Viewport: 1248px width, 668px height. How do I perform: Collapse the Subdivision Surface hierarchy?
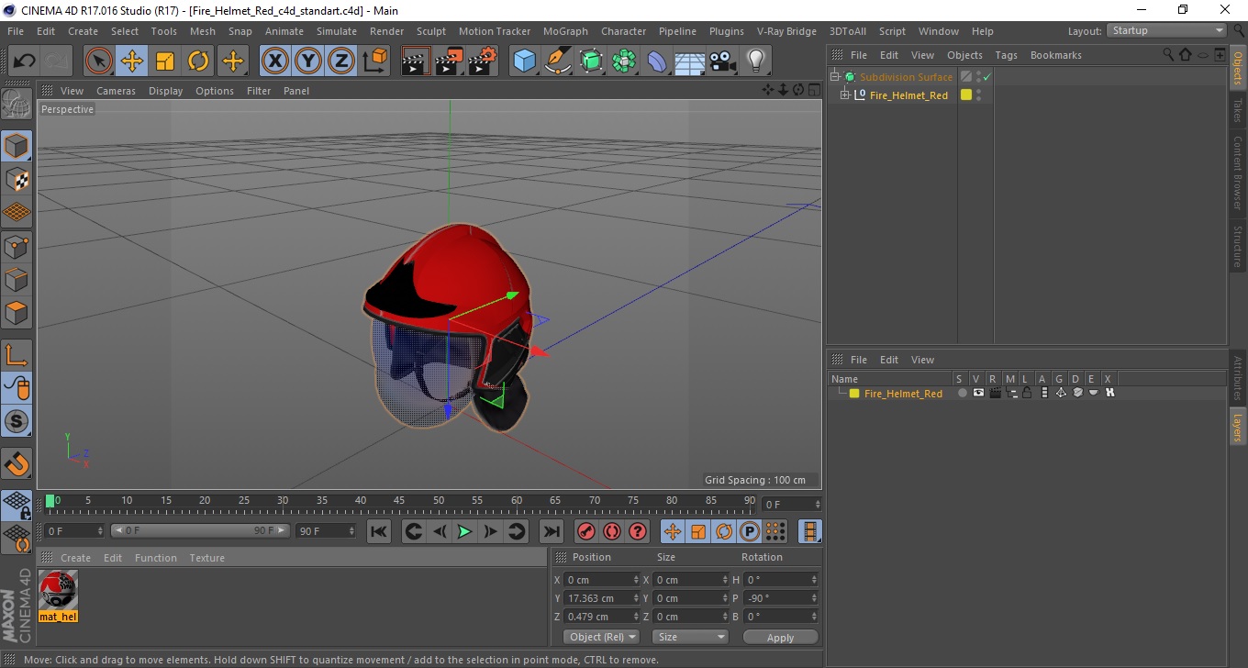[835, 77]
